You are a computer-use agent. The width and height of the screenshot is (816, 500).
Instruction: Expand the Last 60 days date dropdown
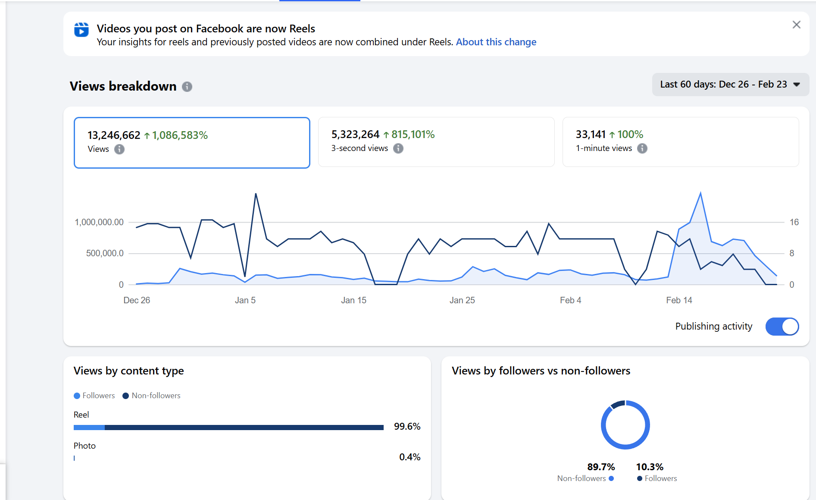coord(724,85)
